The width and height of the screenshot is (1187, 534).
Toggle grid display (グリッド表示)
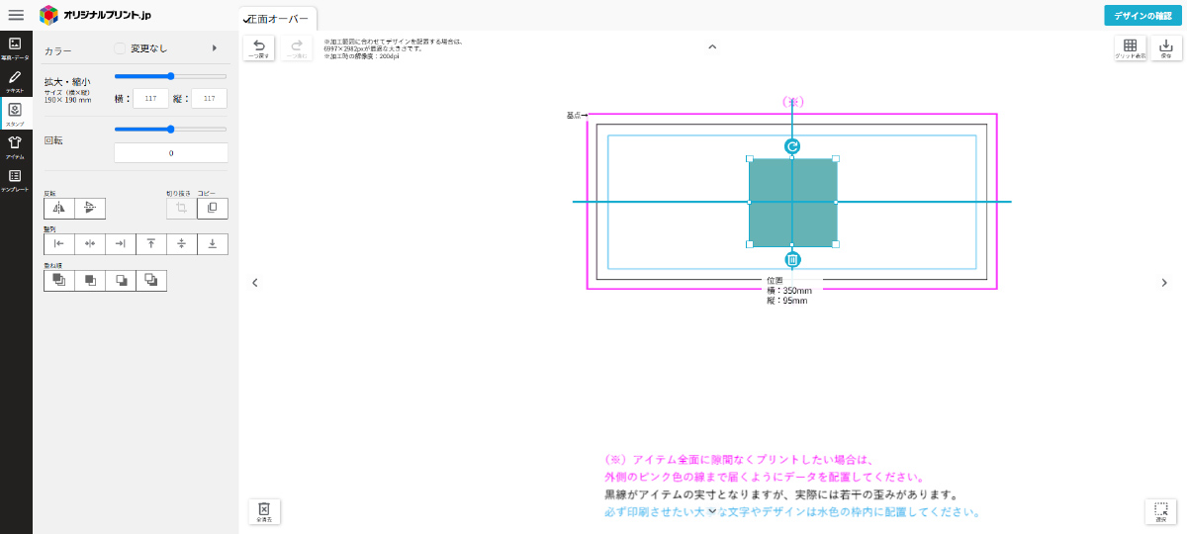tap(1131, 48)
